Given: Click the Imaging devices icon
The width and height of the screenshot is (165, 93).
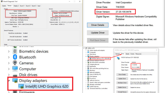Looking at the screenshot, I should [88, 64].
